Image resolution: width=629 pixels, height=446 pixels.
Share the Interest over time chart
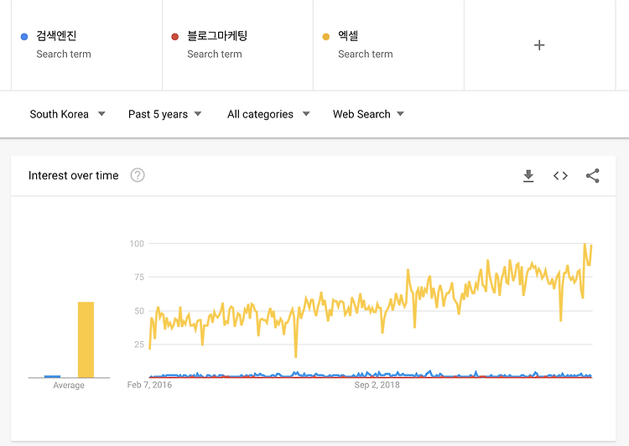coord(592,176)
